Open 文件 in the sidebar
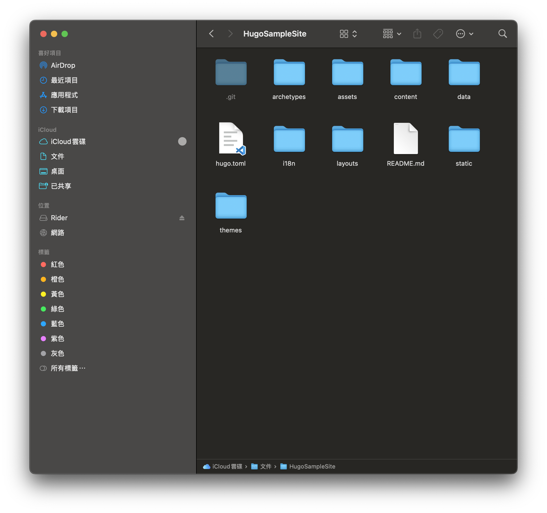The height and width of the screenshot is (513, 547). tap(113, 156)
